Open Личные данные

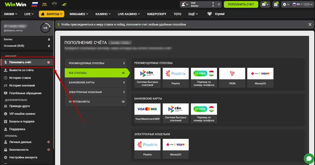pos(27,142)
